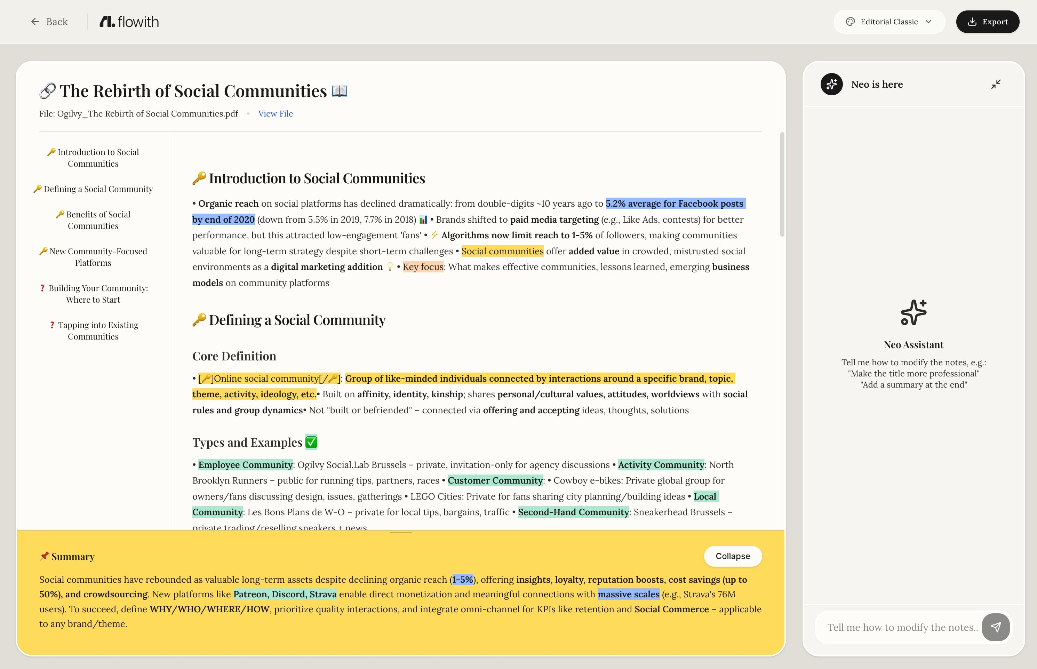Click the link icon beside document title
This screenshot has width=1037, height=669.
[47, 91]
